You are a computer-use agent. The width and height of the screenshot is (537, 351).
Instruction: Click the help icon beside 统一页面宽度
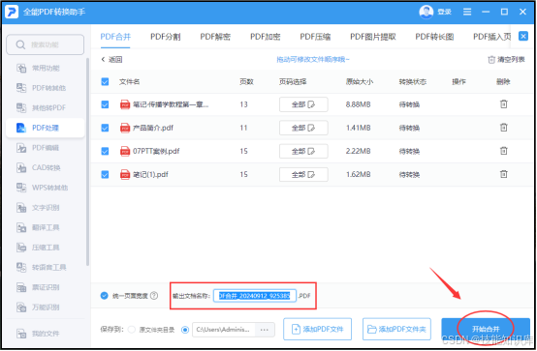coord(154,296)
